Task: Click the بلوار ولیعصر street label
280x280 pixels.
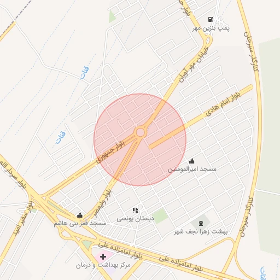Action: click(x=103, y=203)
